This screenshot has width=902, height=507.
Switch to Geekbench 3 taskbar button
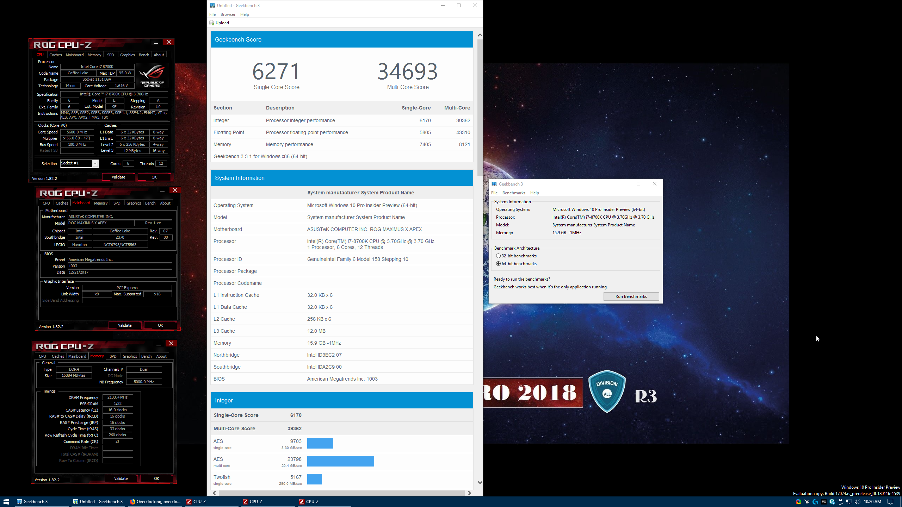tap(42, 502)
